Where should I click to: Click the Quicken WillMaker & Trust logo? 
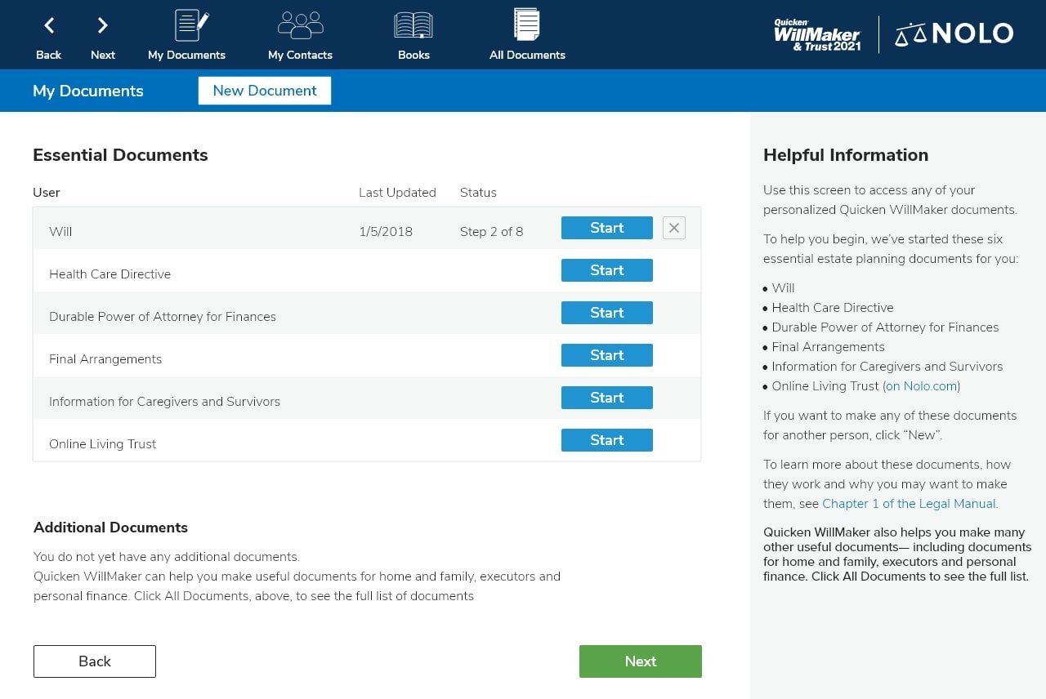pyautogui.click(x=816, y=35)
